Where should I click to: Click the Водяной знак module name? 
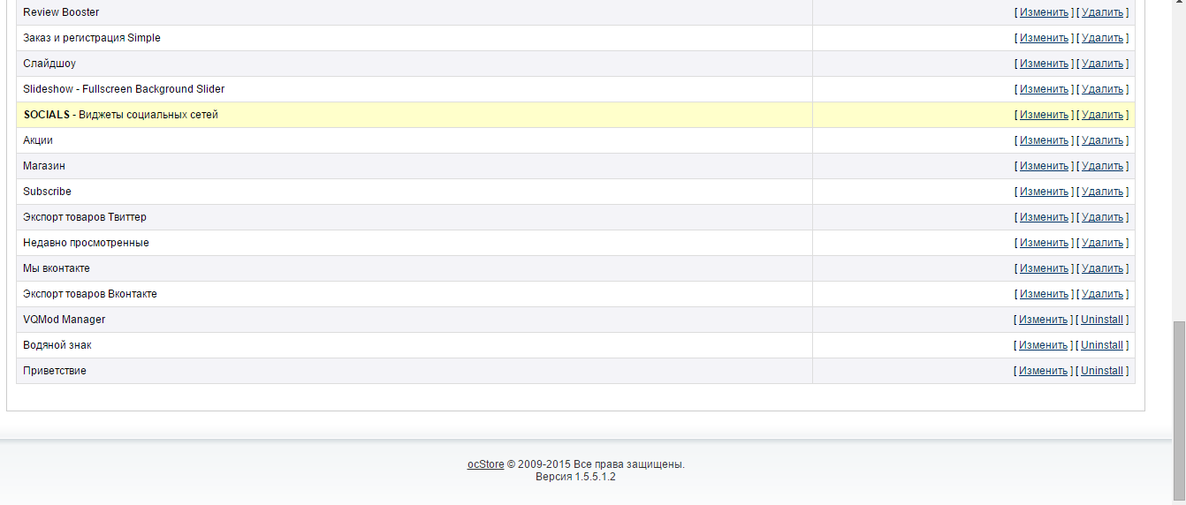click(57, 345)
